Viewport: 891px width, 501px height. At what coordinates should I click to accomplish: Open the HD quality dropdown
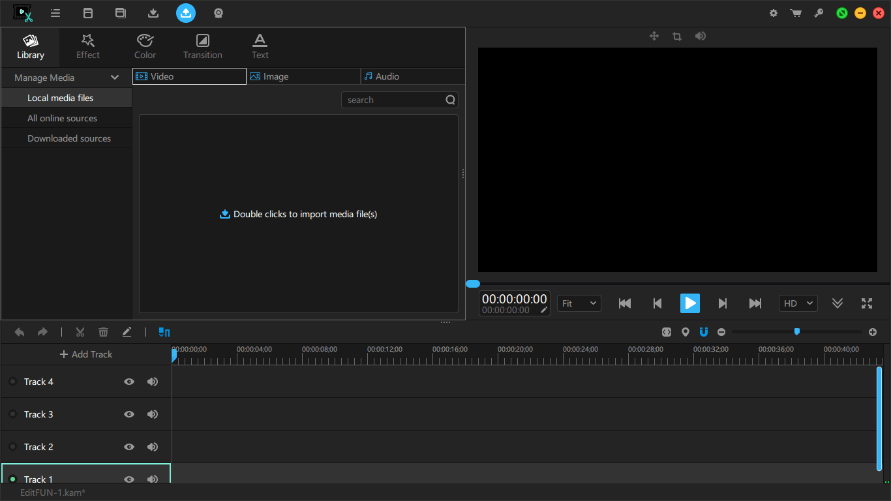[798, 303]
